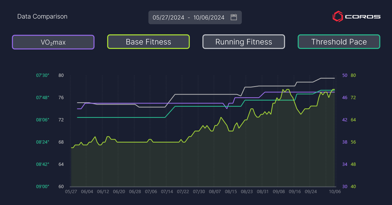
Task: Click the 09'00" threshold pace axis label
Action: pos(42,187)
